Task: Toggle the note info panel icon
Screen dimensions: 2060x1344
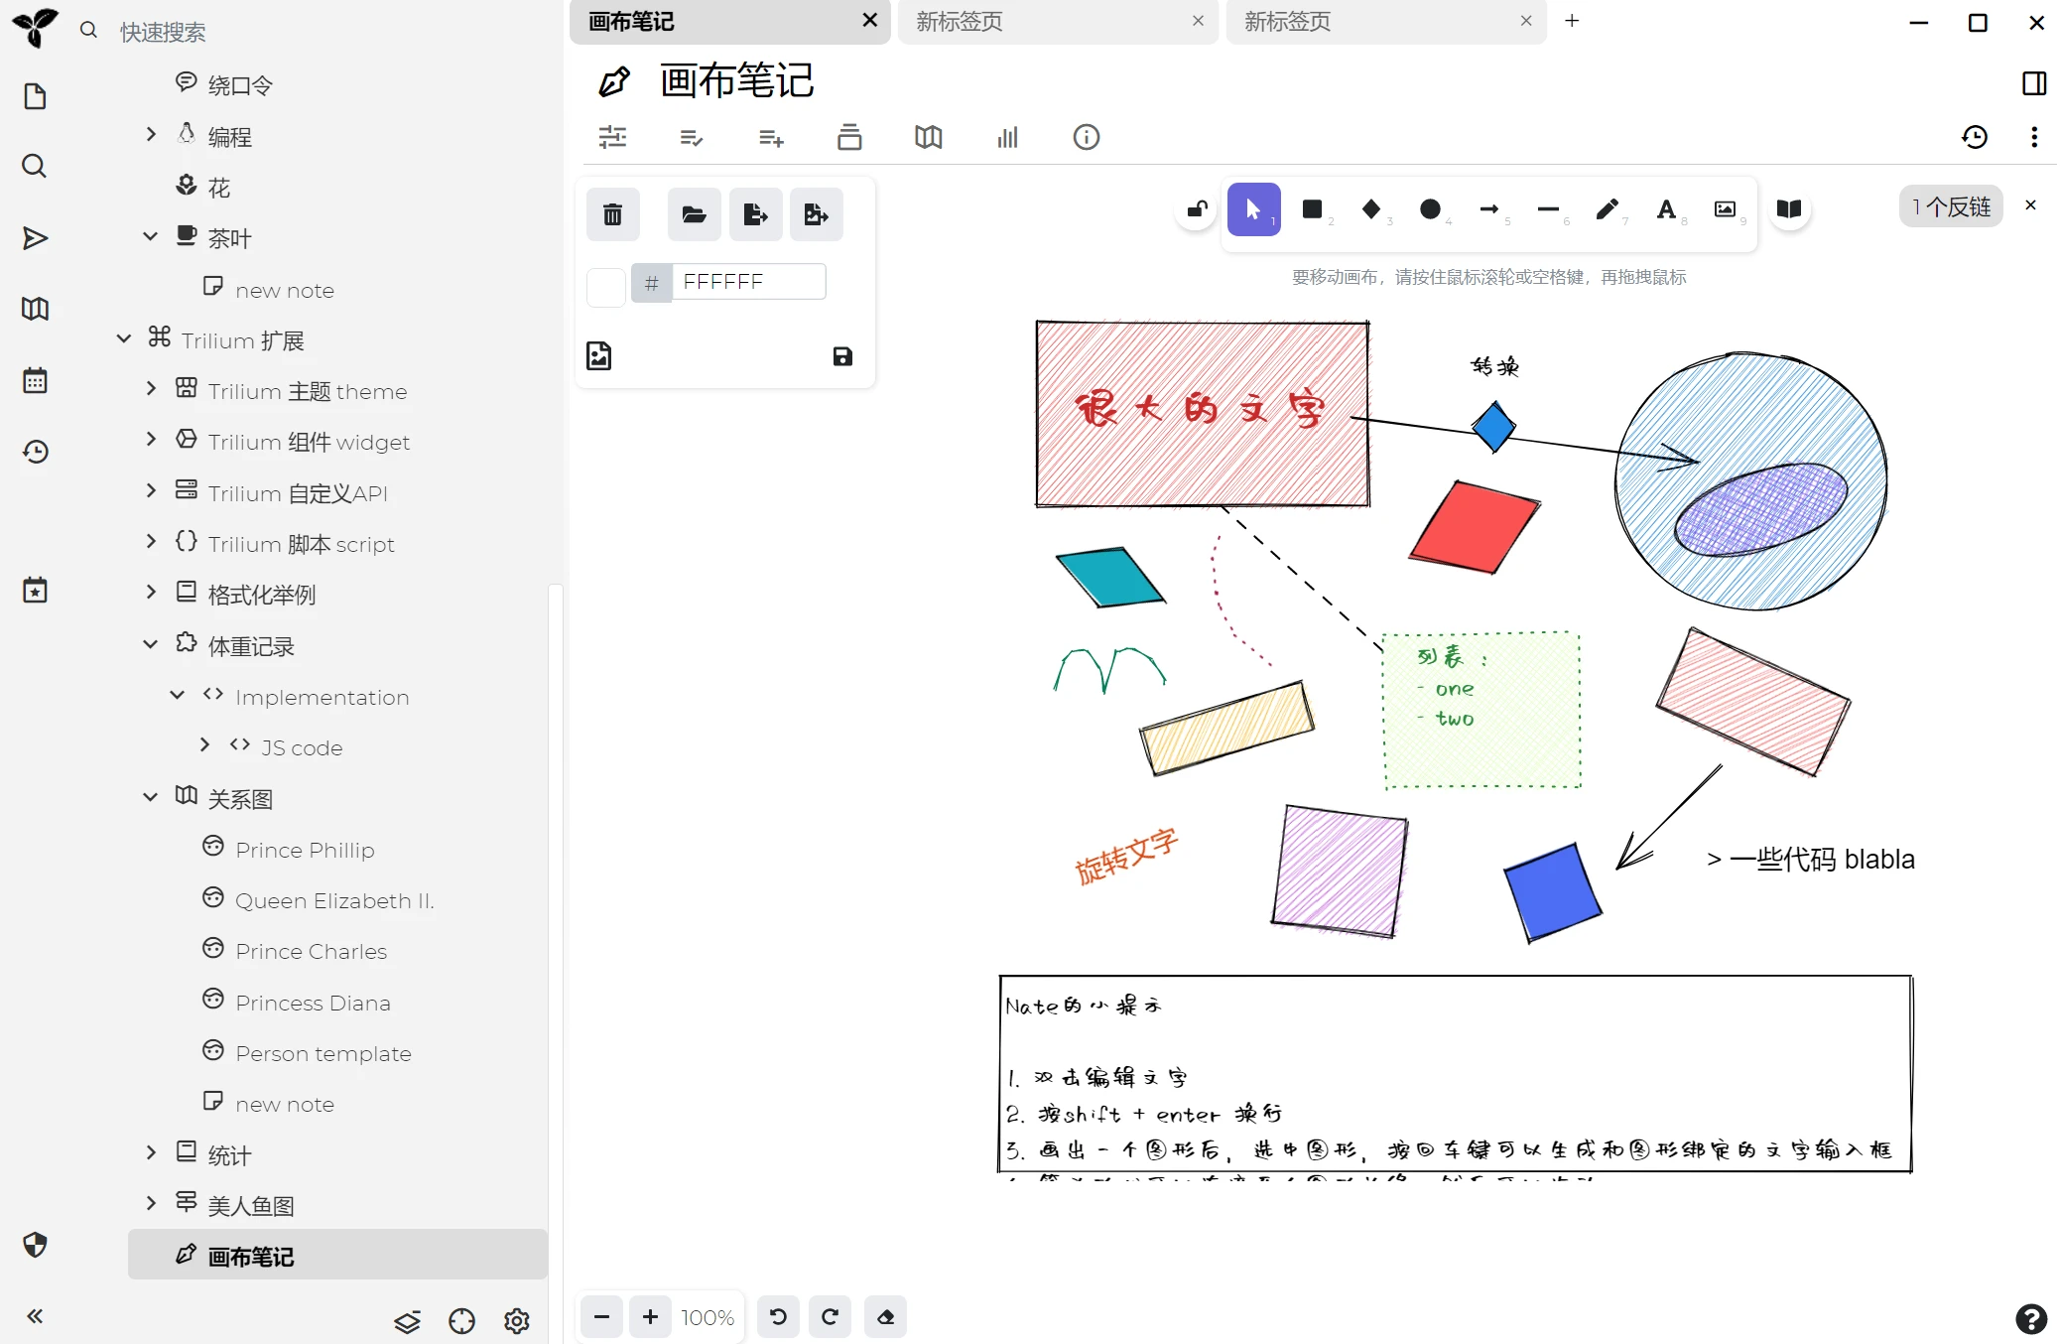Action: point(1086,137)
